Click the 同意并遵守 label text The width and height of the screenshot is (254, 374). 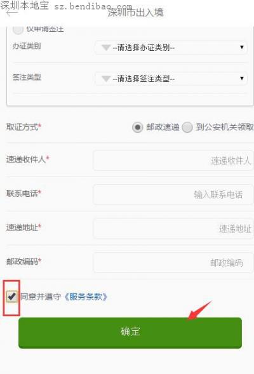point(41,297)
